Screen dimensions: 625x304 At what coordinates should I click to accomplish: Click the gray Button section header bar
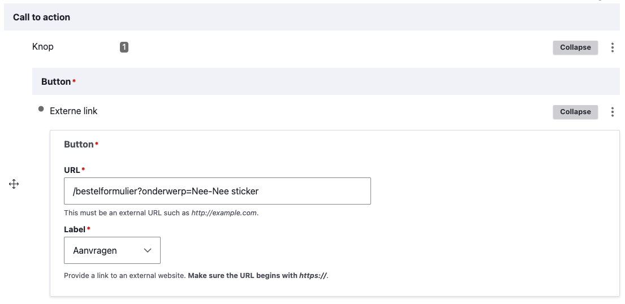coord(325,81)
